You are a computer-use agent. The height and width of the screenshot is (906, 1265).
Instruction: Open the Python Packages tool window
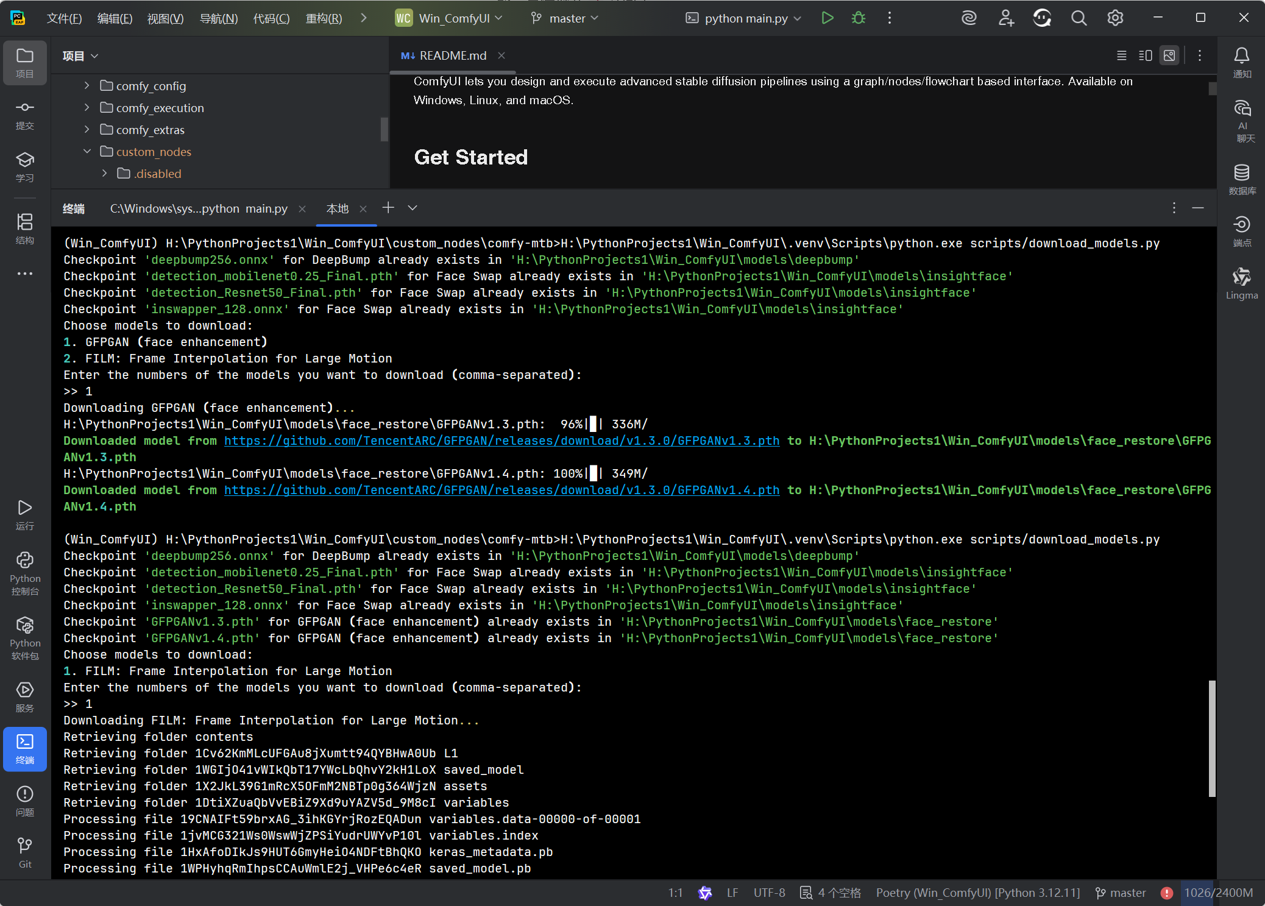[25, 637]
